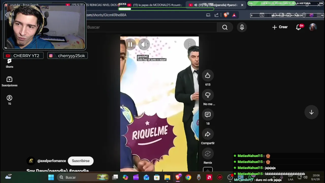
Task: Open the Tú profile section in the sidebar
Action: pyautogui.click(x=9, y=100)
